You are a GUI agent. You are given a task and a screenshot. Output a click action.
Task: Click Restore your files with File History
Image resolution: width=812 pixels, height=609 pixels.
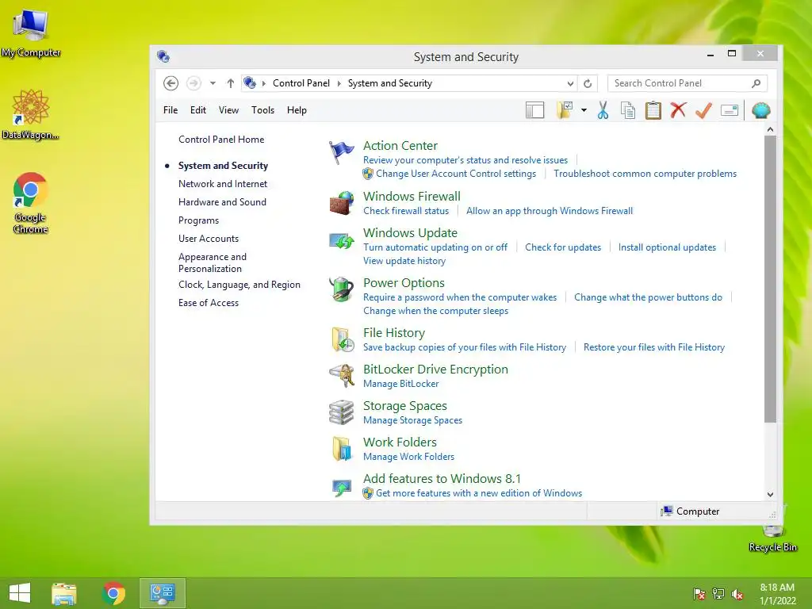[x=654, y=347]
